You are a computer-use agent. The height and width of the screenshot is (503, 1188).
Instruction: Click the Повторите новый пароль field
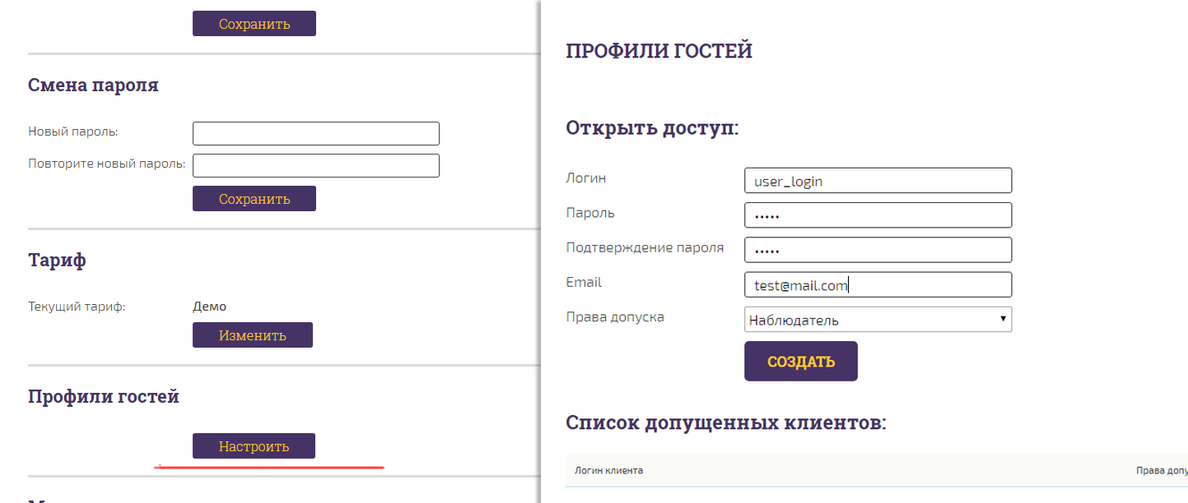click(315, 164)
